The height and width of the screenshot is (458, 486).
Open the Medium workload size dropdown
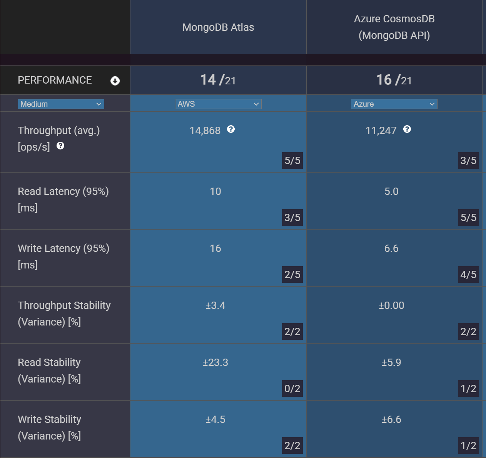click(x=60, y=104)
